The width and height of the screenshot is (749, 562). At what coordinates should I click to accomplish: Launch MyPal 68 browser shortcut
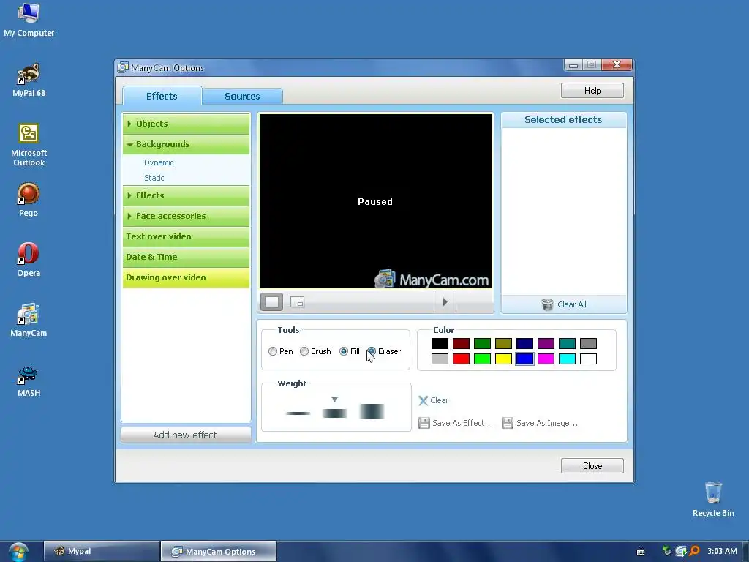29,80
